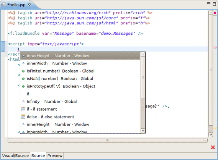Image resolution: width=218 pixels, height=160 pixels.
Task: Maximize the editor pane
Action: pyautogui.click(x=215, y=4)
